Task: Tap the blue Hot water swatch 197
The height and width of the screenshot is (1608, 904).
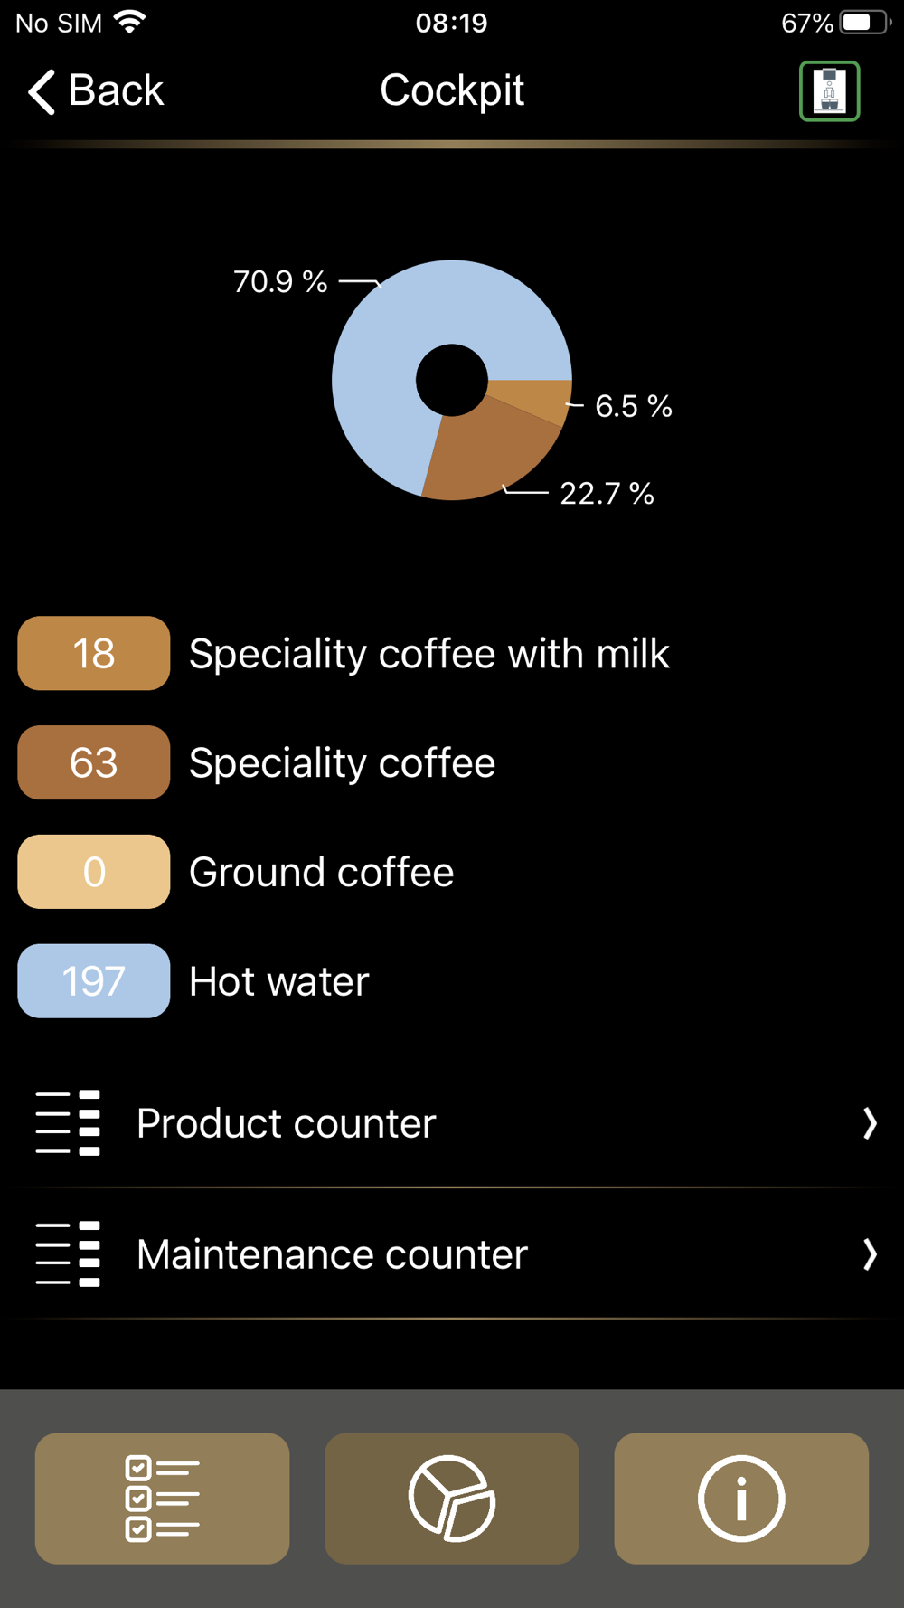Action: pyautogui.click(x=94, y=981)
